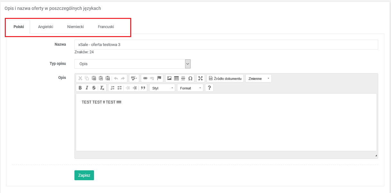The image size is (391, 193).
Task: Toggle bold formatting in the editor
Action: coord(80,88)
